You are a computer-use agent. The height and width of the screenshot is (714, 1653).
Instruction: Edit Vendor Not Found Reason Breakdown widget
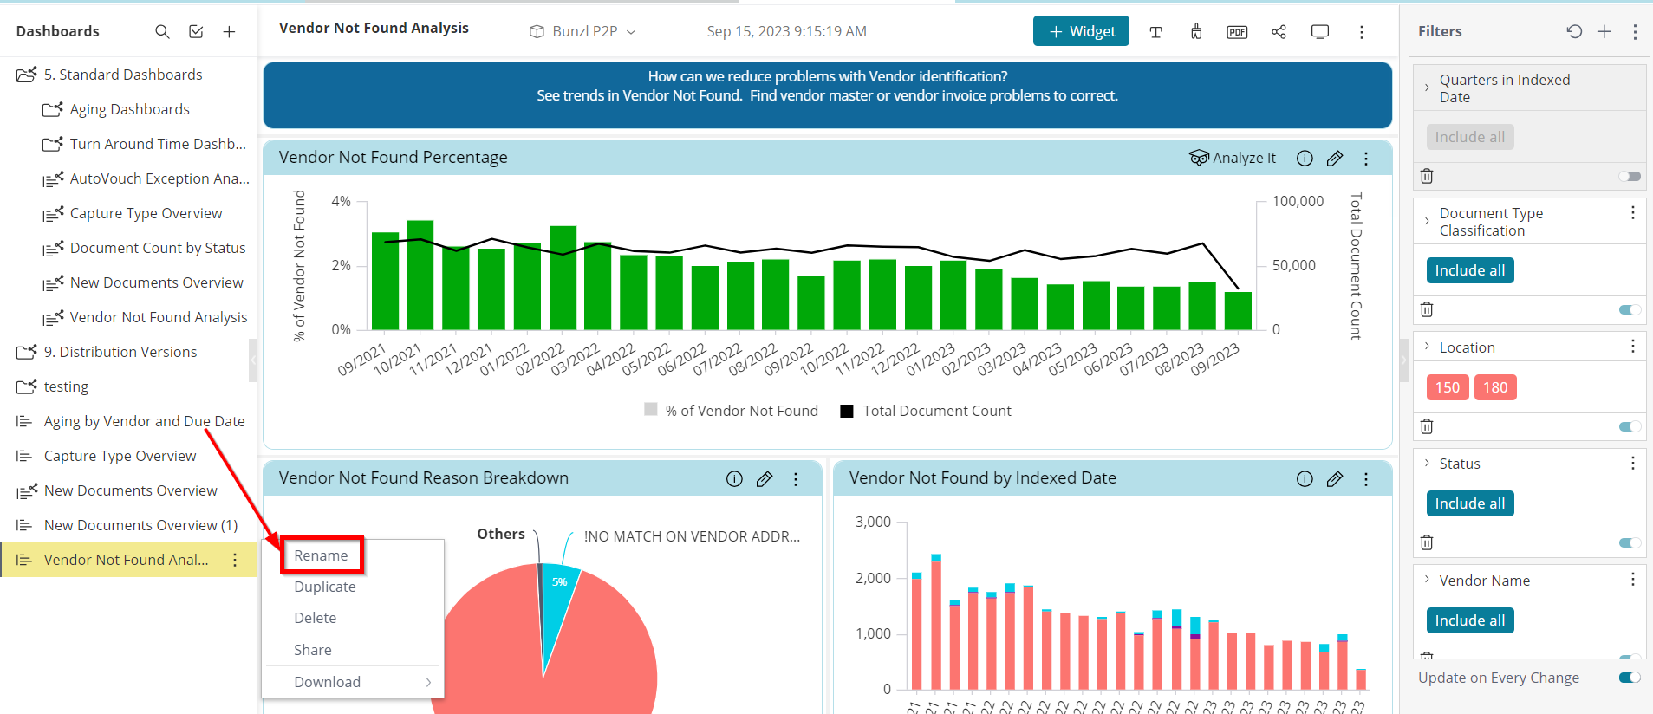tap(765, 478)
